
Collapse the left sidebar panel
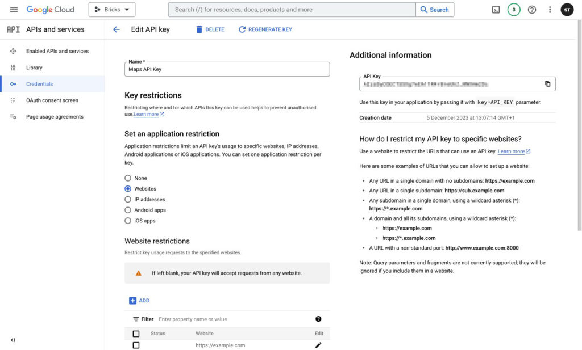(13, 340)
